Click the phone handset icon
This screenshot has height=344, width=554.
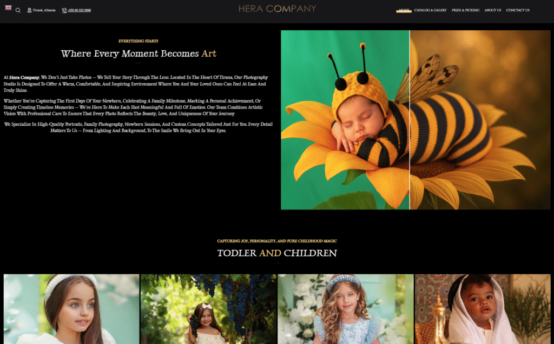click(64, 10)
